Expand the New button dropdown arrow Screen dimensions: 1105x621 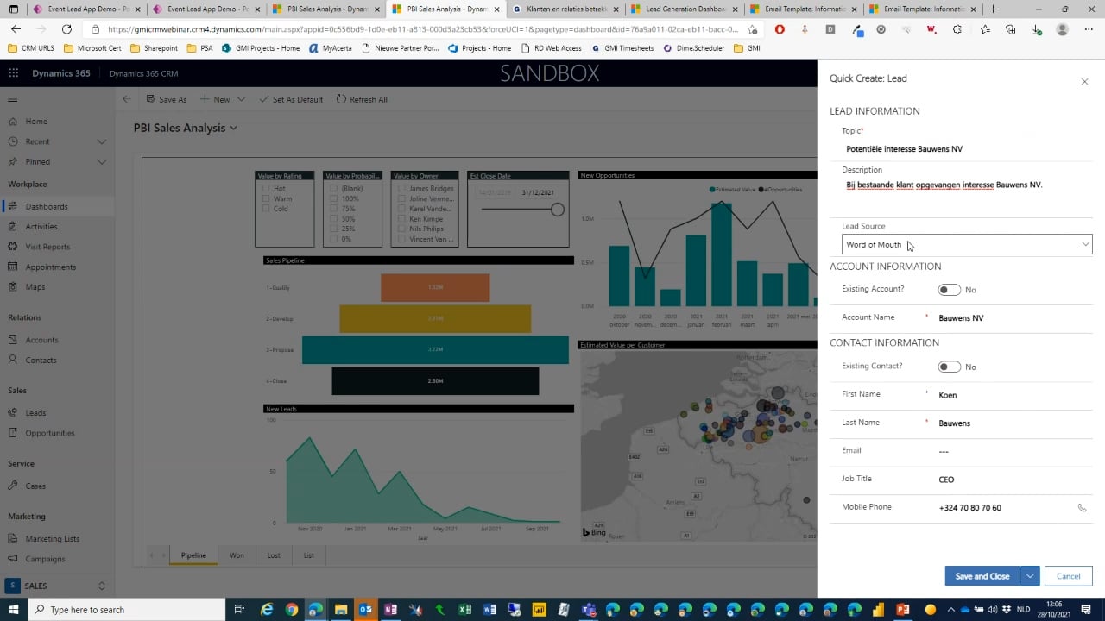pos(241,99)
